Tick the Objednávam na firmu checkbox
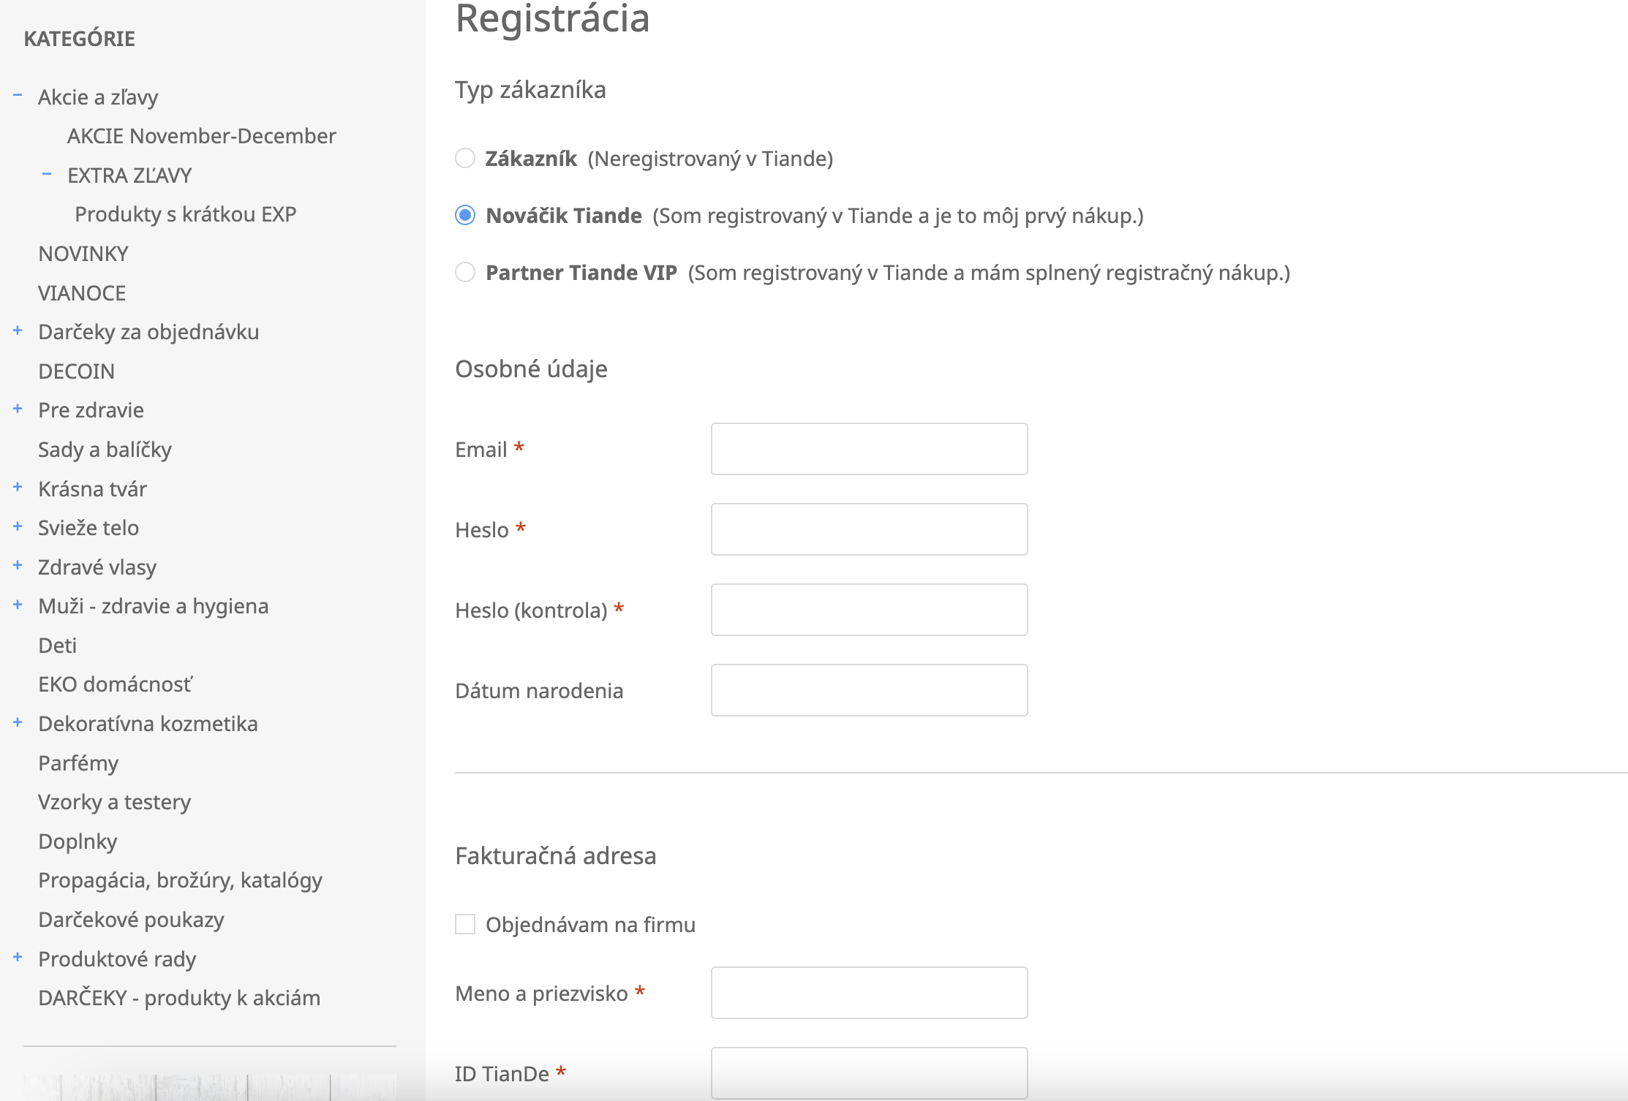 pos(465,924)
